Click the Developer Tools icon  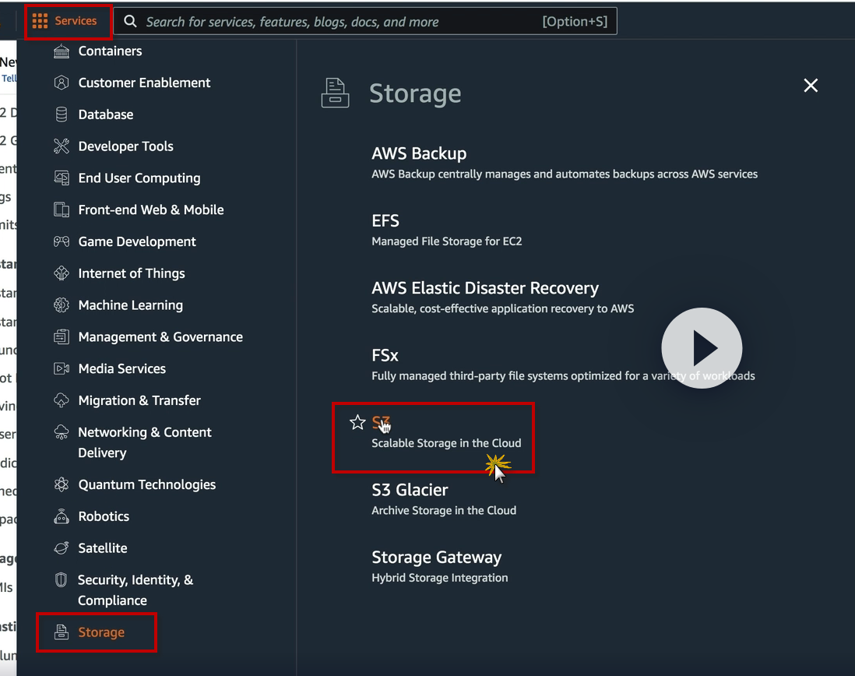tap(62, 146)
